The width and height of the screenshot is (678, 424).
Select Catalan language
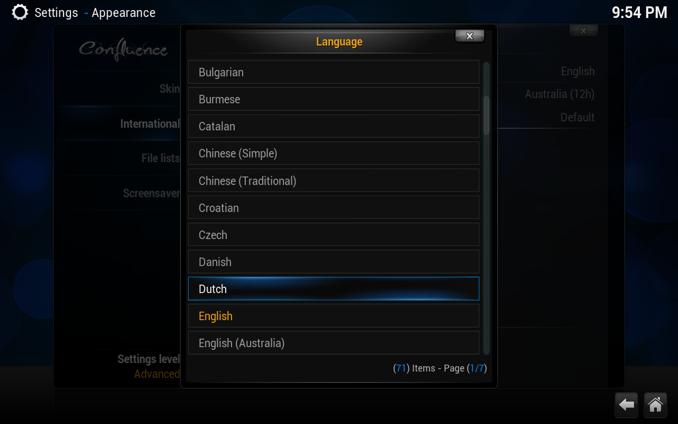(334, 126)
